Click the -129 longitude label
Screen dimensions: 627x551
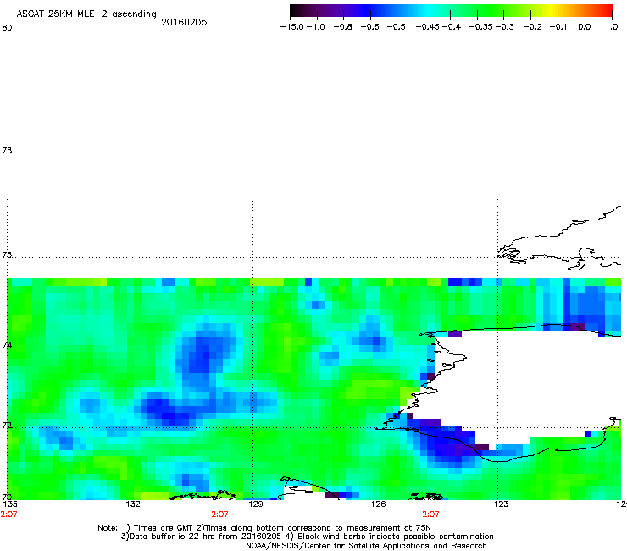point(252,504)
